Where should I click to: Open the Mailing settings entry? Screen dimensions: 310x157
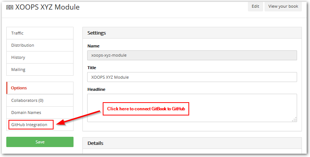pos(40,69)
